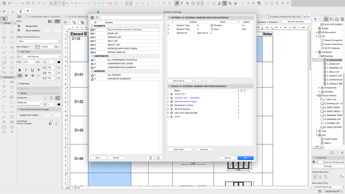Image resolution: width=345 pixels, height=194 pixels.
Task: Open the Apply Format Options Value dropdown
Action: (x=38, y=41)
